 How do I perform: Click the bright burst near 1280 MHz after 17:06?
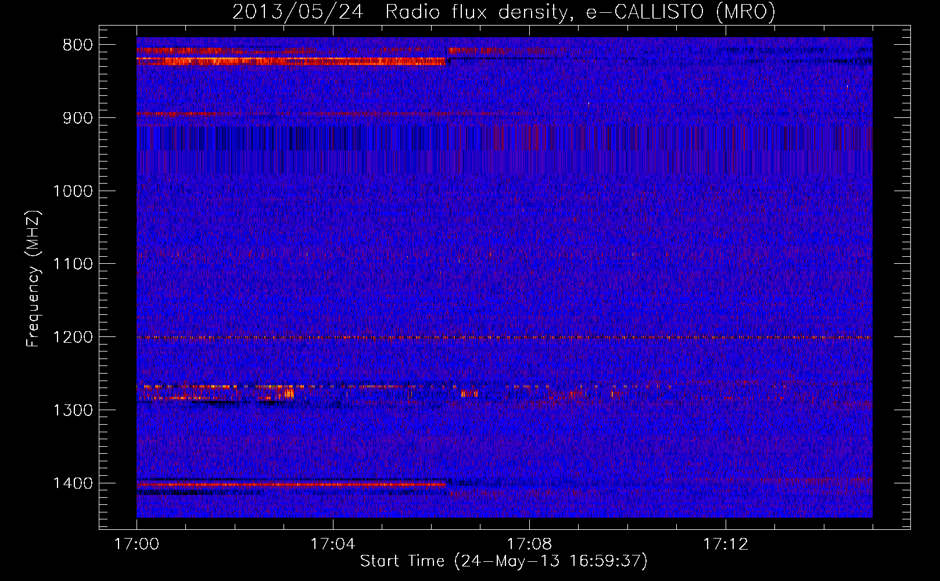click(469, 394)
